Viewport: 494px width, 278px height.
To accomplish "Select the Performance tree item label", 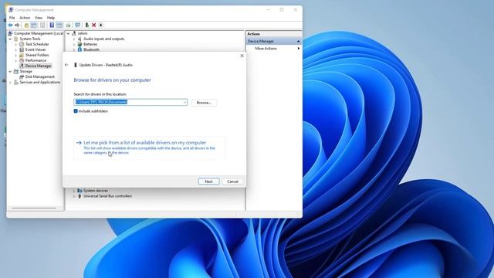I will (36, 60).
